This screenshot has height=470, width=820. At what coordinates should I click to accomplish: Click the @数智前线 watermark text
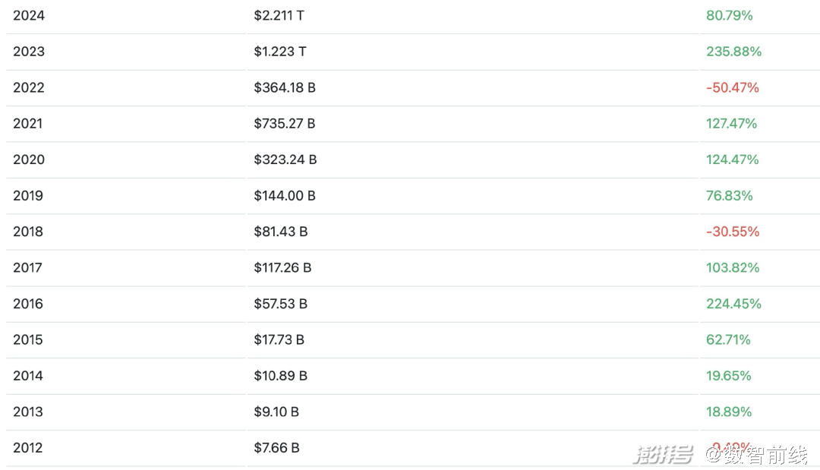(x=756, y=455)
